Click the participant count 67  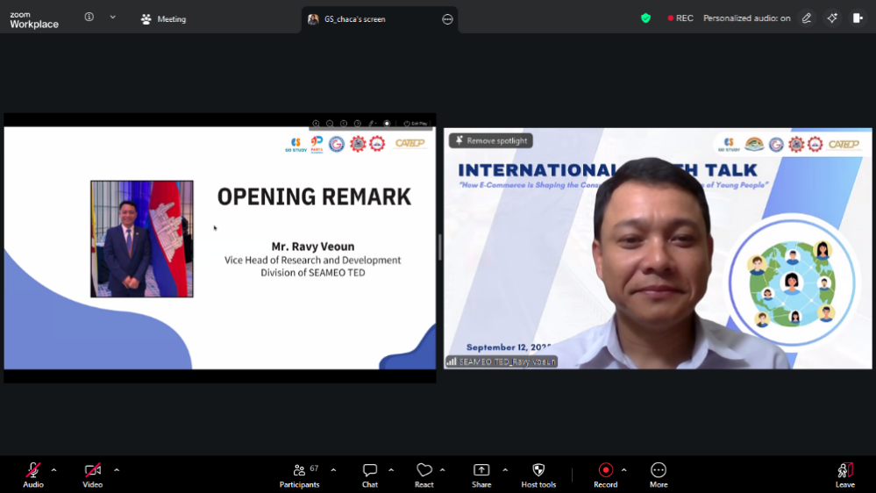click(315, 468)
